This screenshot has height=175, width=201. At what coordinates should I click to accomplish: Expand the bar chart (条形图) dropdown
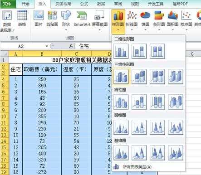[159, 30]
